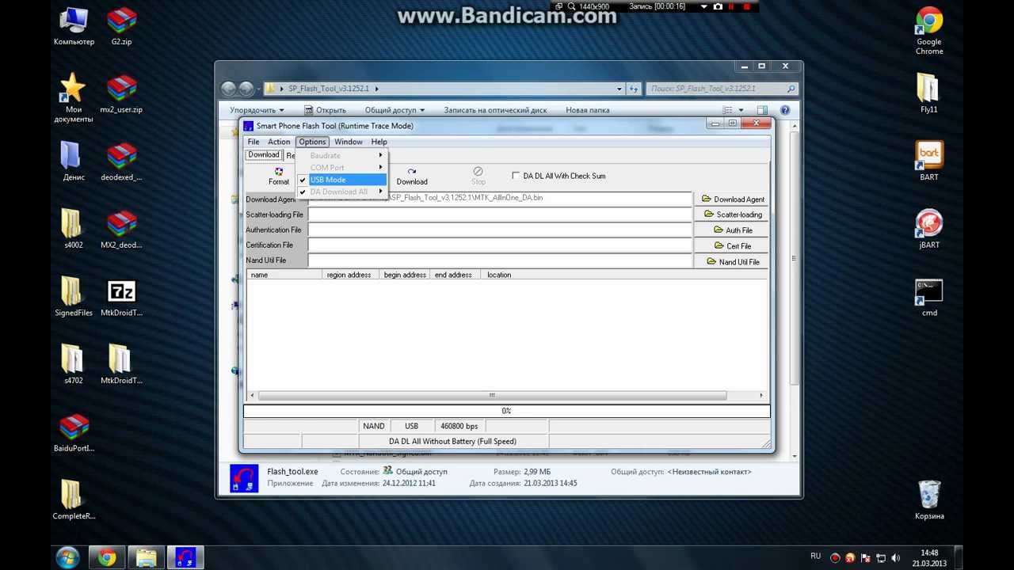The width and height of the screenshot is (1014, 570).
Task: Toggle the Explorer preview pane icon
Action: click(x=762, y=110)
